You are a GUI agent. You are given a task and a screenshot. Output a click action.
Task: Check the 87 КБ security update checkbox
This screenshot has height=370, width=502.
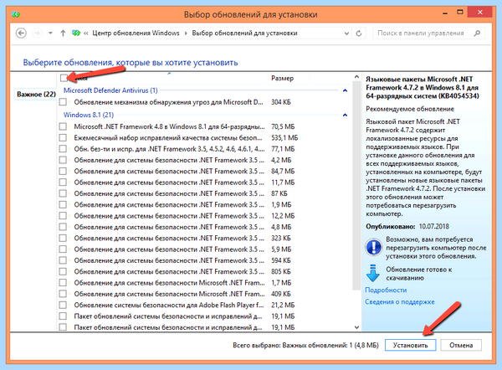[x=63, y=193]
